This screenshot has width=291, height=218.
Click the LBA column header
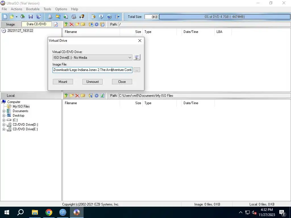click(223, 32)
